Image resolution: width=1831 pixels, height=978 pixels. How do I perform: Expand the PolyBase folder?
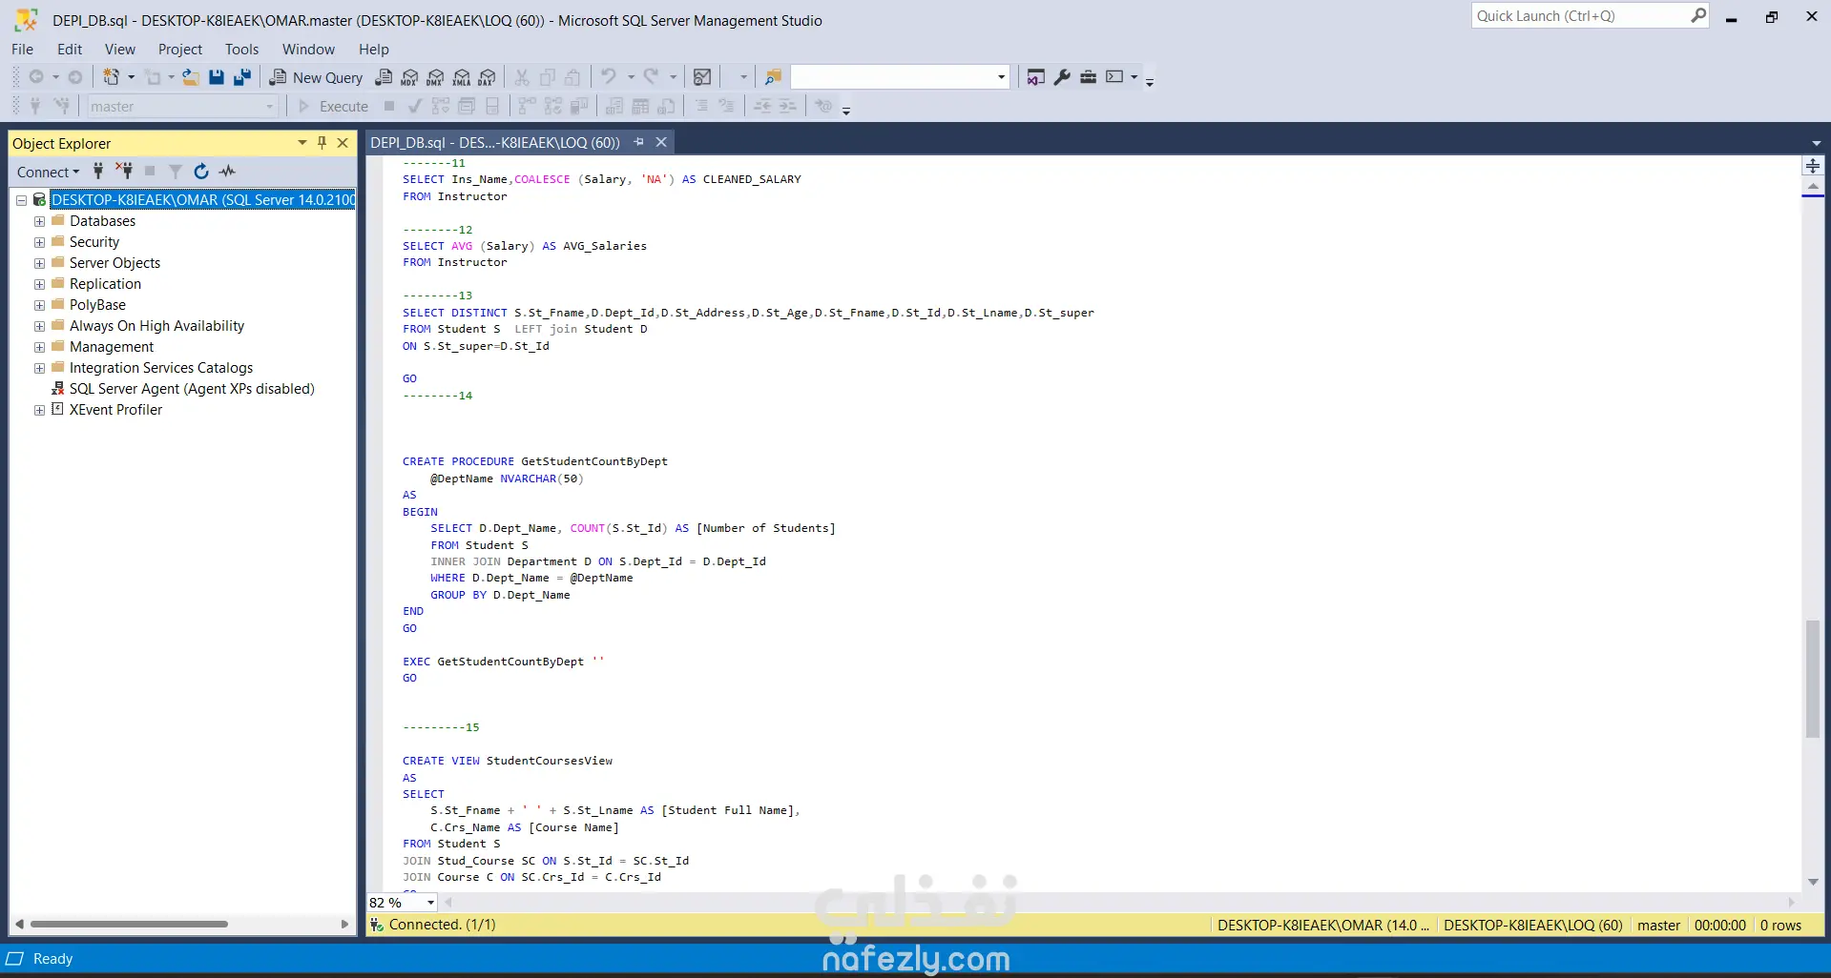coord(39,305)
